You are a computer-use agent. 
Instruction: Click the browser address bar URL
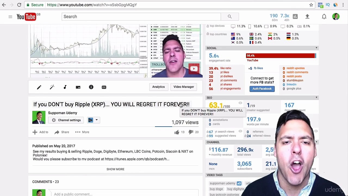coord(92,5)
